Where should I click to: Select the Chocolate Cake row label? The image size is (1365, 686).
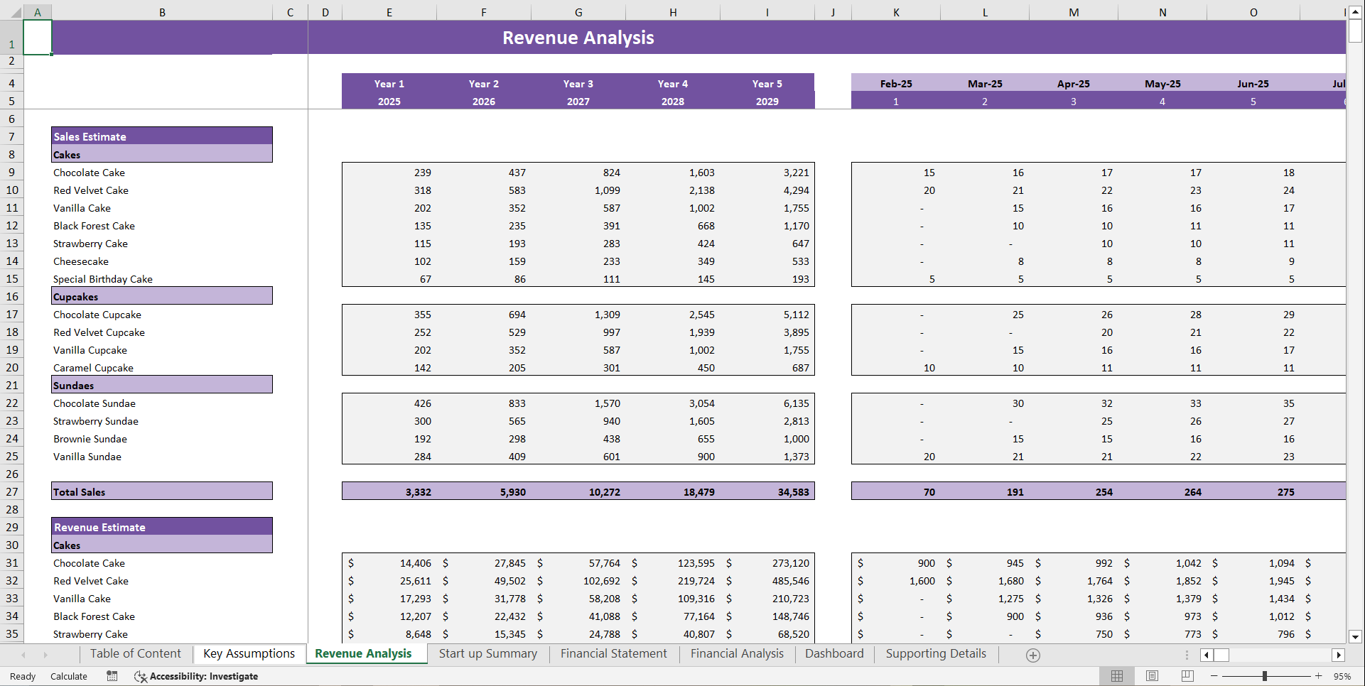89,173
